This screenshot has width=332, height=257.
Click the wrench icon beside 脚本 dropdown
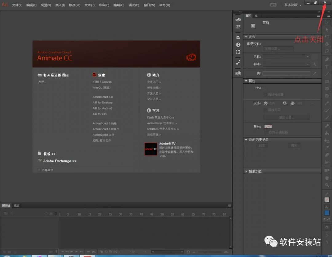pos(314,64)
